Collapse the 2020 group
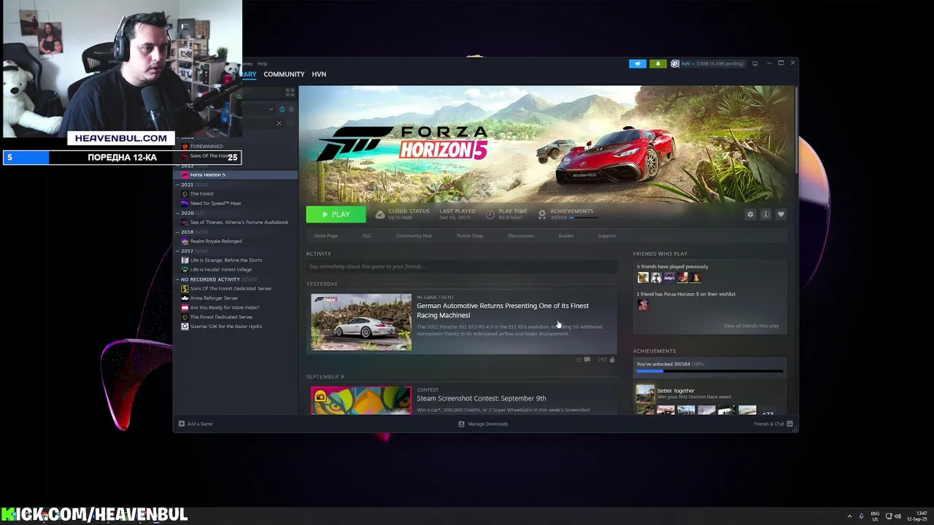Screen dimensions: 934x525 (x=177, y=213)
